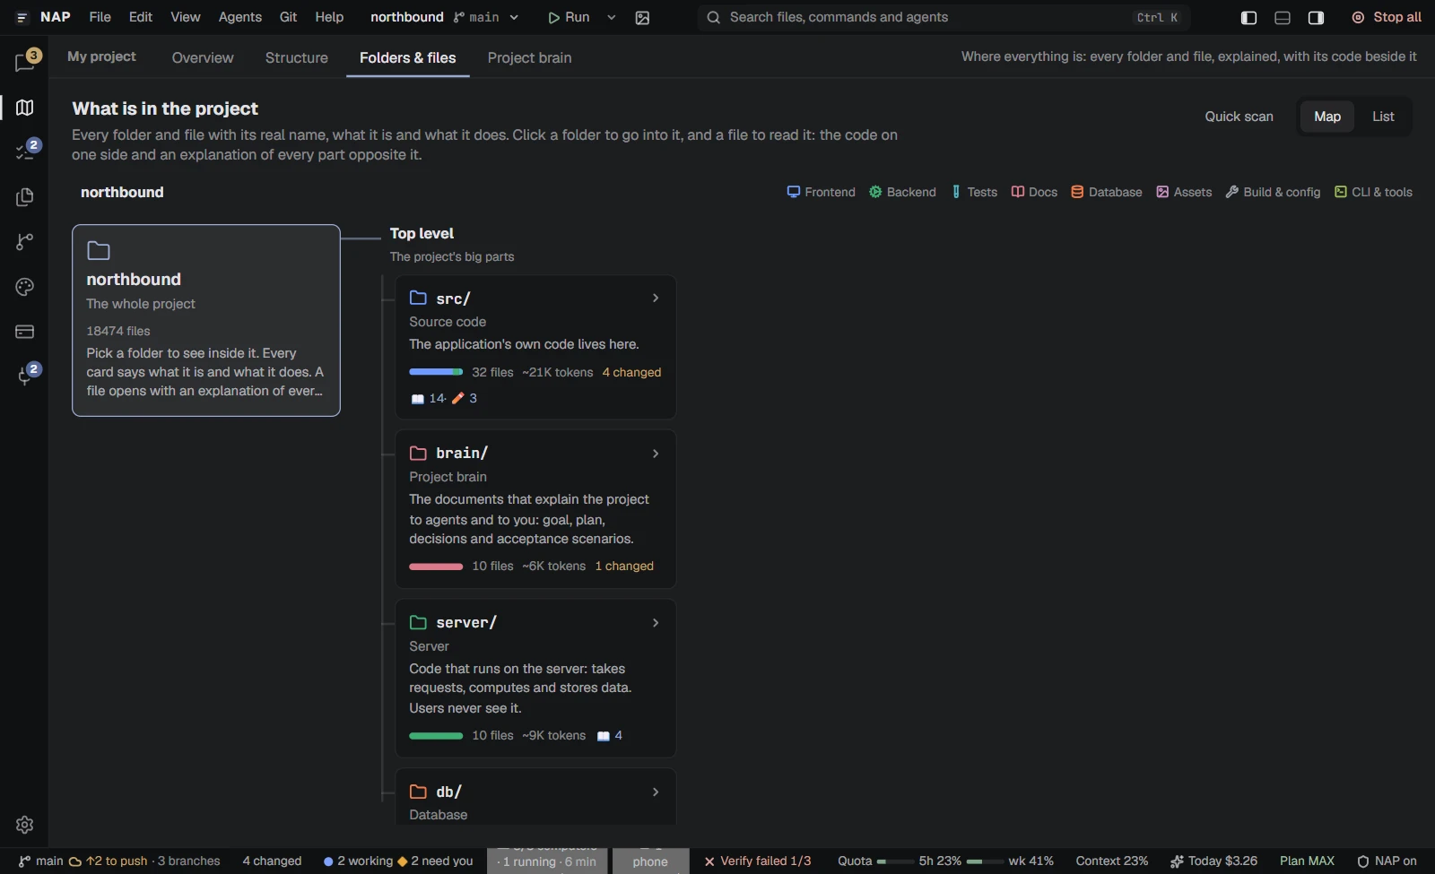Click the book read icon in src card
1435x874 pixels.
tap(417, 399)
